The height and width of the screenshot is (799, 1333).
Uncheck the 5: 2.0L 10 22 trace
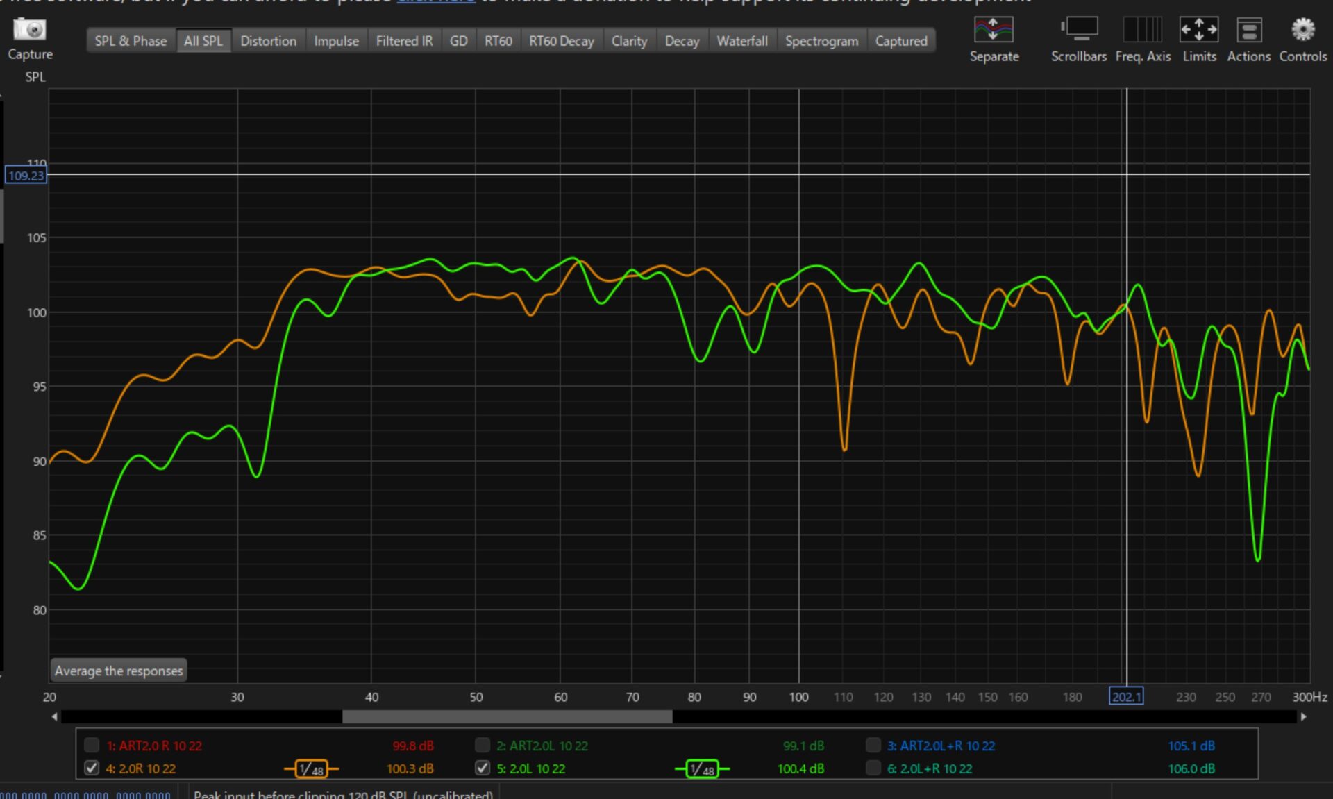(x=483, y=768)
